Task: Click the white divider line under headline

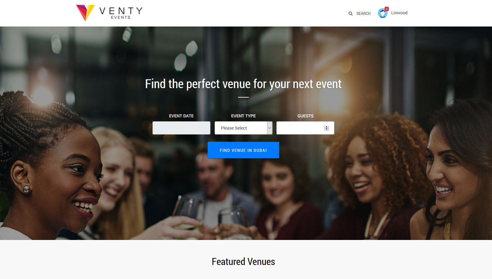Action: click(243, 97)
